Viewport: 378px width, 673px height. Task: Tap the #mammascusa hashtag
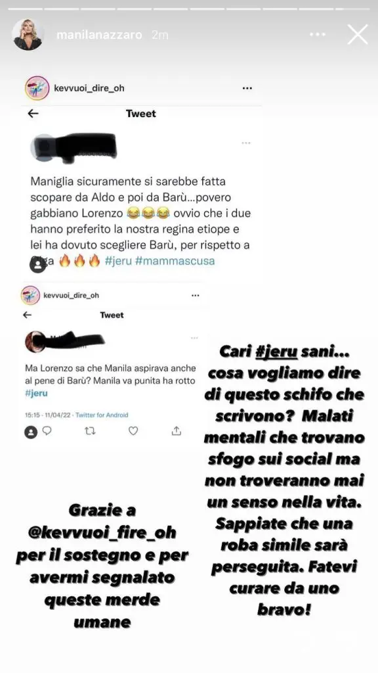pos(175,260)
